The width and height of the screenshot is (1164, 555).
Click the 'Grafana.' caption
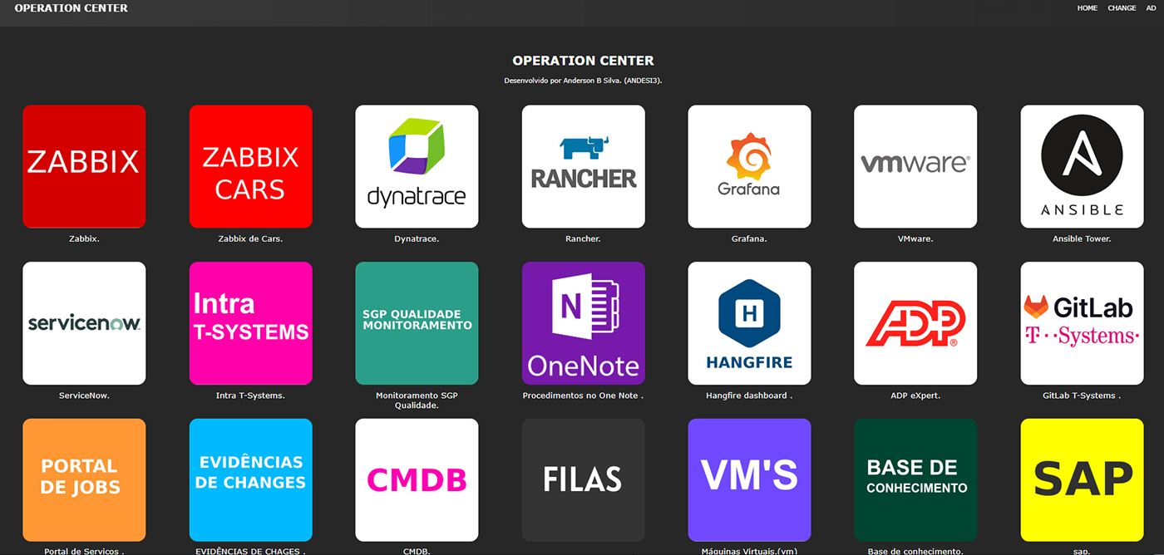749,238
